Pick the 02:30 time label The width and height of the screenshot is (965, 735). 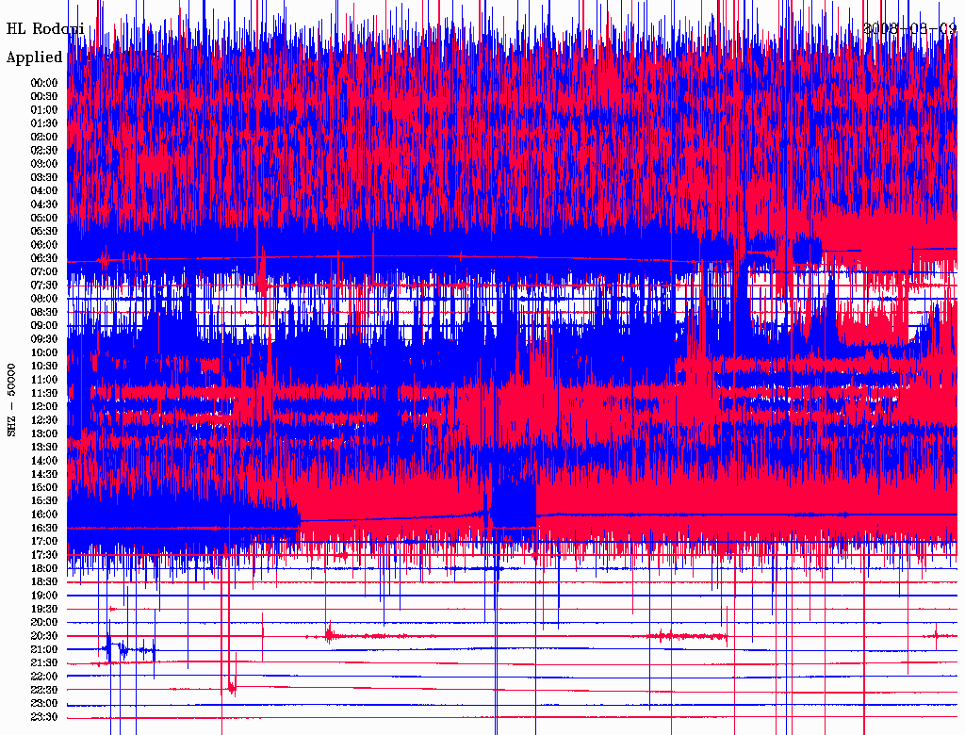[44, 150]
